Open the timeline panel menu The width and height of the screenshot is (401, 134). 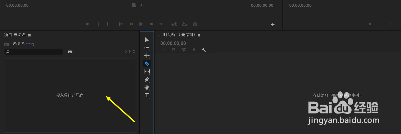pos(199,35)
